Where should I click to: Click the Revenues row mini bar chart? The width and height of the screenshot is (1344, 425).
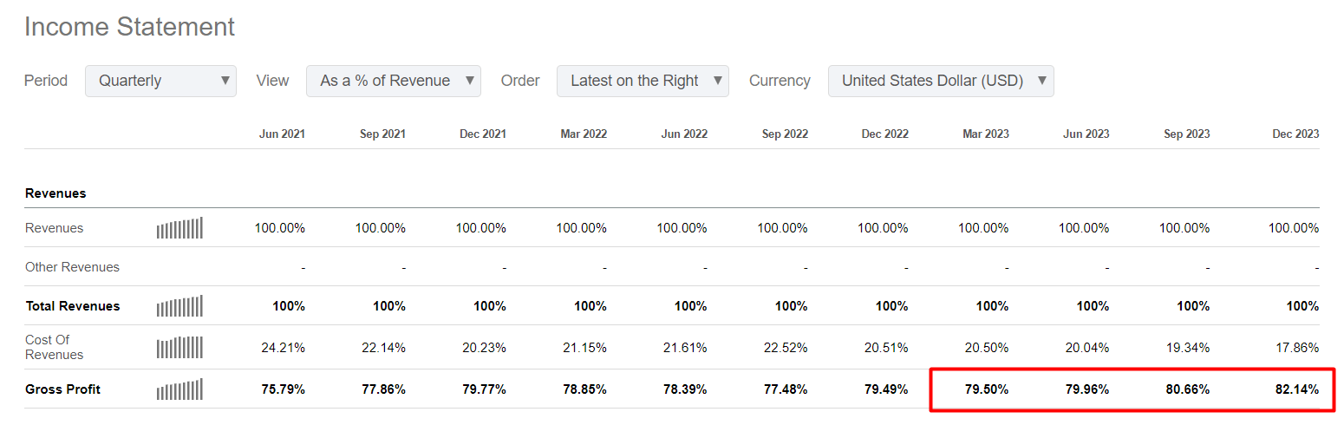coord(179,228)
